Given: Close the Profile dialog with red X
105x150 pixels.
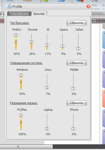Looking at the screenshot, I should [x=88, y=6].
